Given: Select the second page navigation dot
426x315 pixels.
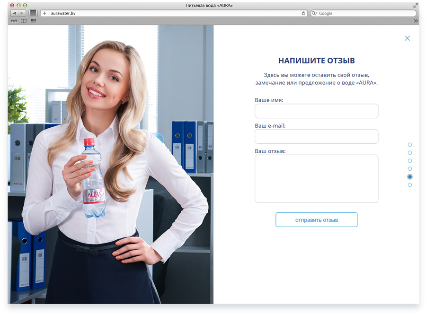Looking at the screenshot, I should (x=410, y=153).
